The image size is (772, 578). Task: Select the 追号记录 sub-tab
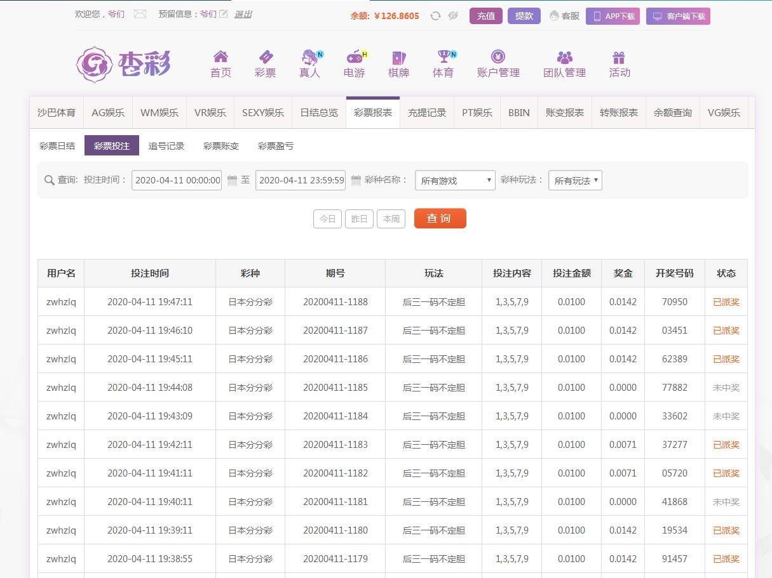click(166, 146)
